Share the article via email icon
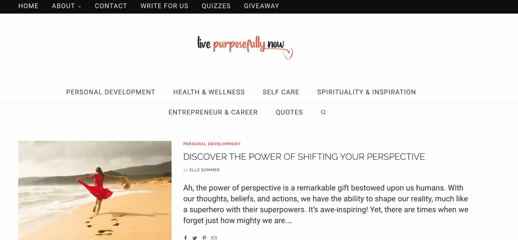 [x=214, y=238]
